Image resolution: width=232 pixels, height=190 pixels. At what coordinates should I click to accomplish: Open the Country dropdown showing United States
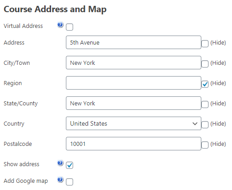[x=134, y=123]
